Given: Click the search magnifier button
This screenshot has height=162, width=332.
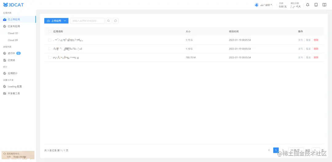Looking at the screenshot, I should pos(109,21).
